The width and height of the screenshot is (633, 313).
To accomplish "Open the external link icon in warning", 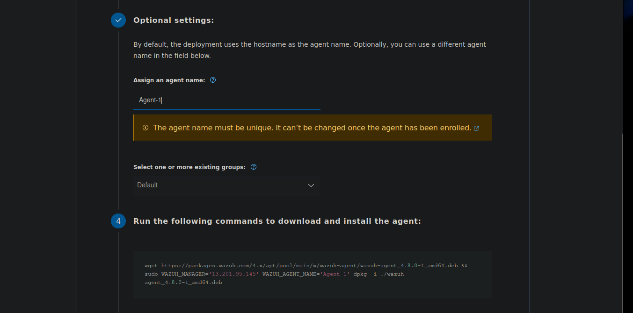I will pyautogui.click(x=476, y=128).
